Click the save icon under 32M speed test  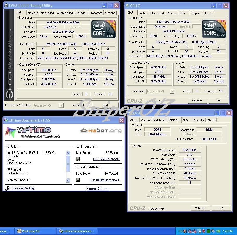click(78, 159)
